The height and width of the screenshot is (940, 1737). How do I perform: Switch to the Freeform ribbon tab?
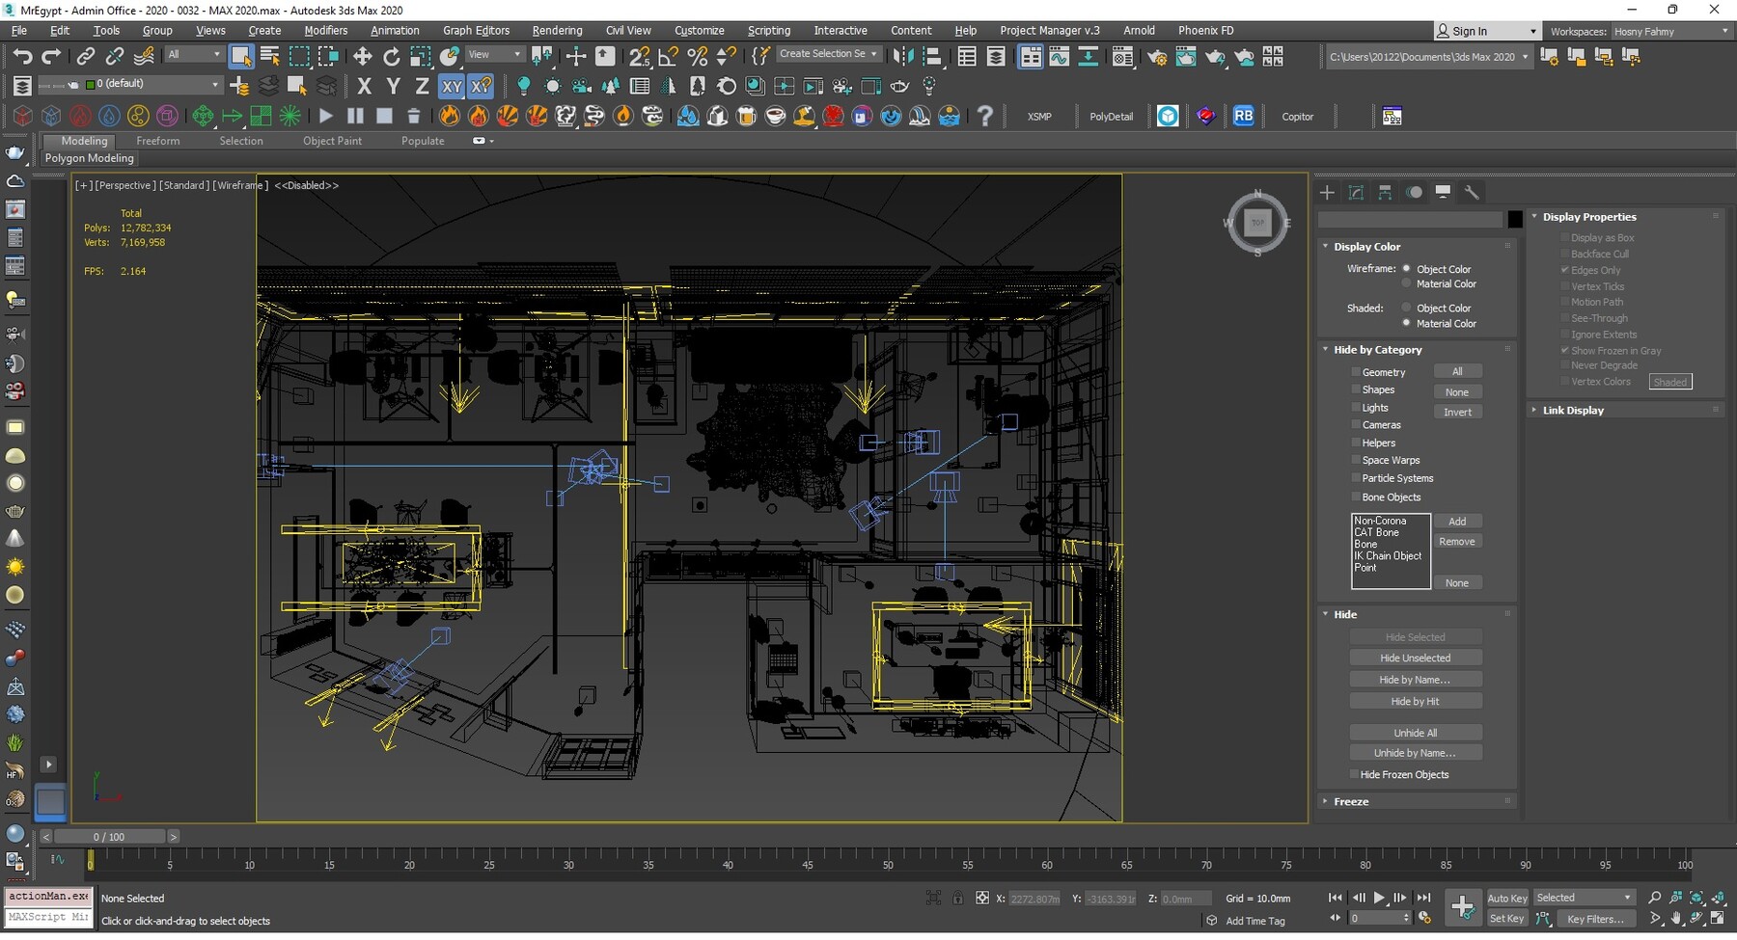(158, 141)
